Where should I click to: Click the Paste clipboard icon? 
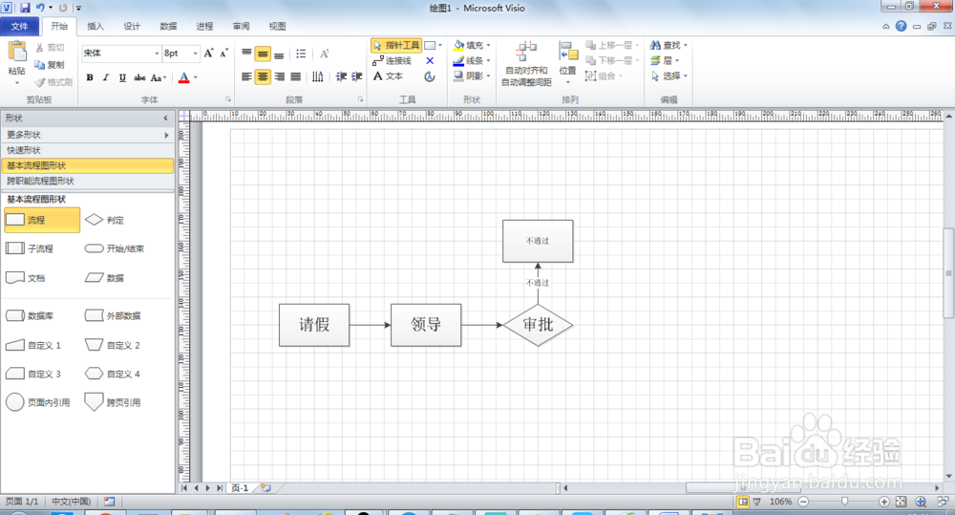click(x=17, y=52)
